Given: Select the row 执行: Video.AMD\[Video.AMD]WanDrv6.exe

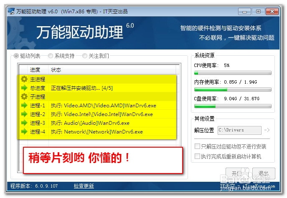Looking at the screenshot, I should point(98,105).
